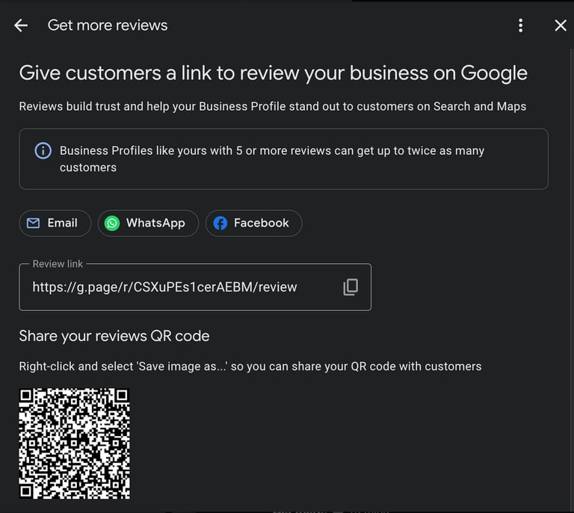Click the reviews QR code image

(x=74, y=443)
